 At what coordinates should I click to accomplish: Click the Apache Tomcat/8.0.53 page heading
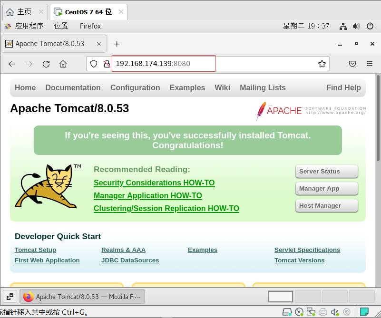point(69,108)
